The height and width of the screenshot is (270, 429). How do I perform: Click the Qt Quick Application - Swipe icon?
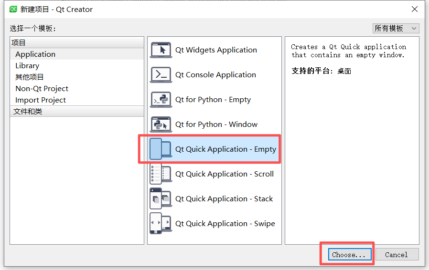(161, 224)
